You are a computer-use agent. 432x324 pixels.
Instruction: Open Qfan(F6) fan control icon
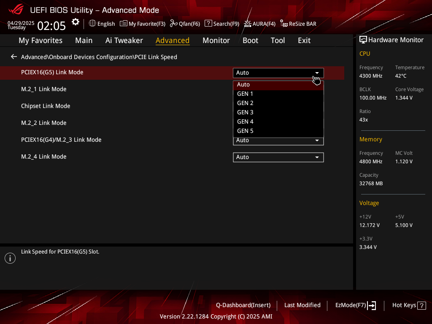pos(173,24)
